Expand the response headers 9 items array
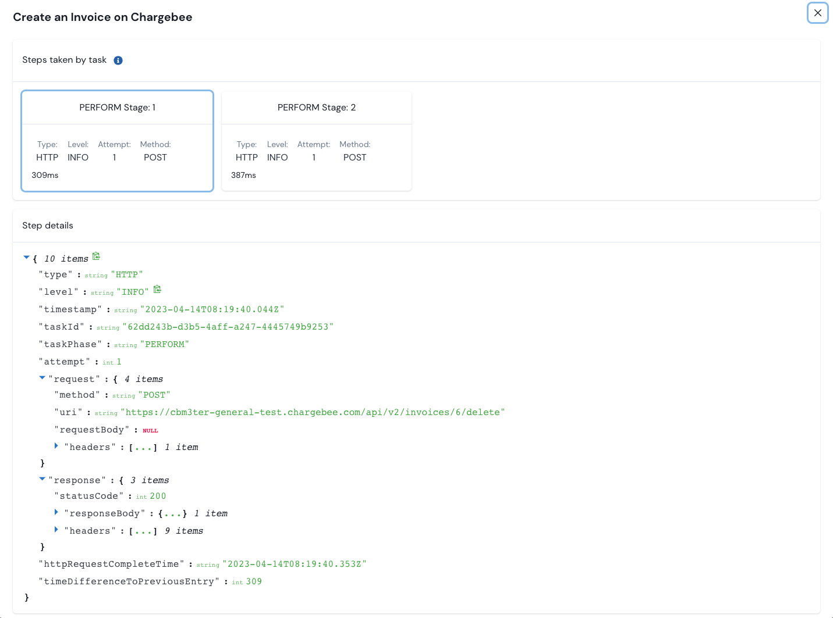Screen dimensions: 833x618 pos(56,530)
